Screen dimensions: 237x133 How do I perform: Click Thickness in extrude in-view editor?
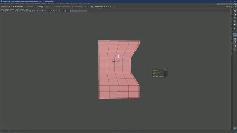click(155, 71)
